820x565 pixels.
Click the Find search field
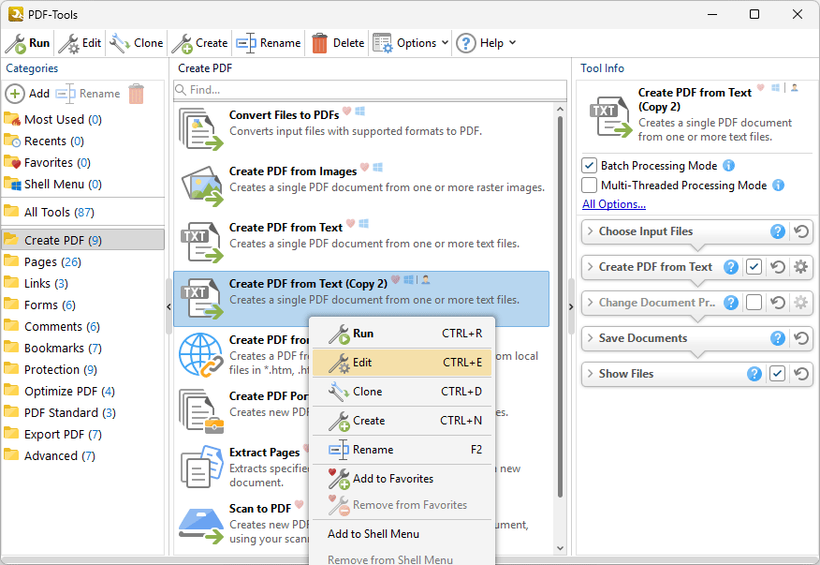374,90
